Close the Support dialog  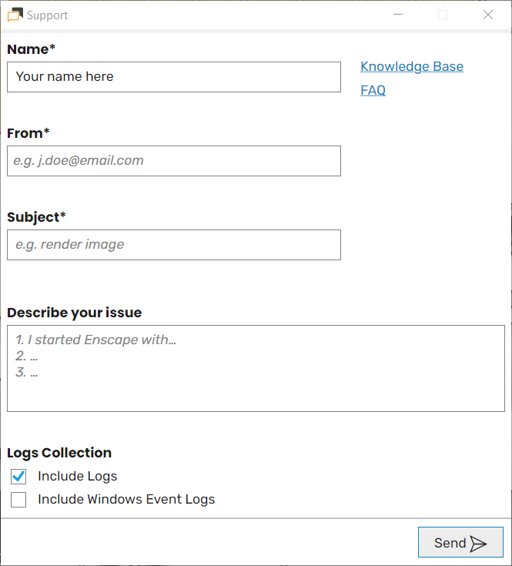pos(488,15)
